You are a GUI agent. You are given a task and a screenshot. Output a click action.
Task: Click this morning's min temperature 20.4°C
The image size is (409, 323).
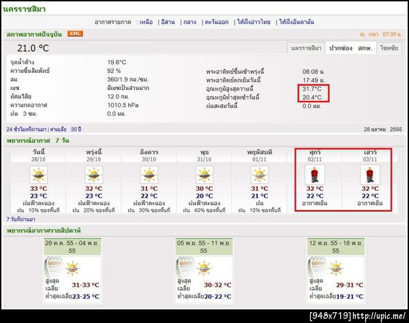pos(312,97)
